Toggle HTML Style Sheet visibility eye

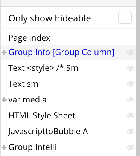point(131,116)
